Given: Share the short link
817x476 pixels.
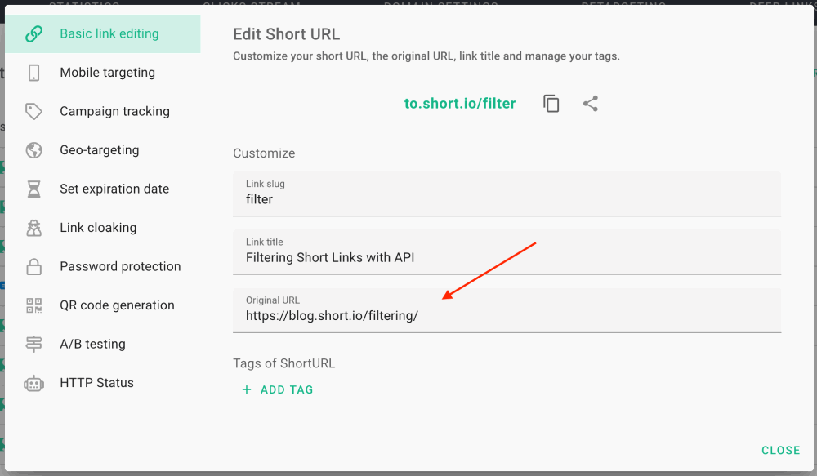Looking at the screenshot, I should [591, 104].
